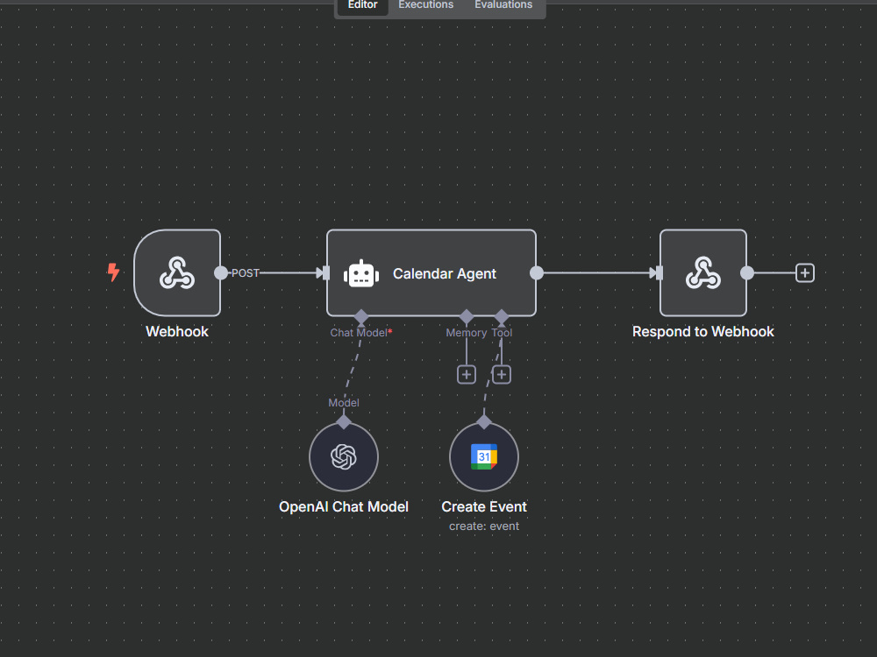Select the Respond to Webhook node icon
The image size is (877, 657).
703,272
